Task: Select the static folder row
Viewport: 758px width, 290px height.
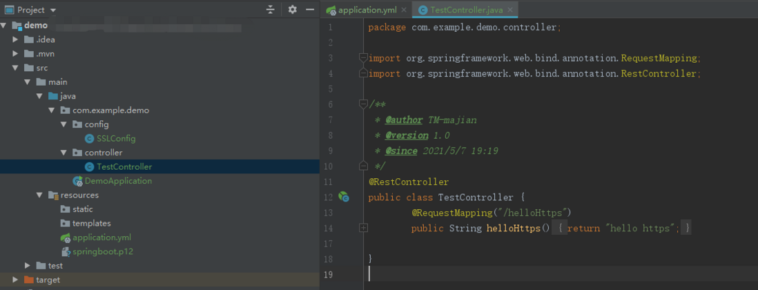Action: (159, 209)
